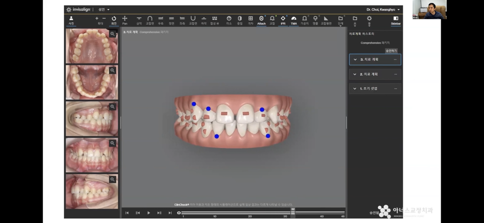
Task: Open the 표 (table) dropdown
Action: (x=355, y=20)
